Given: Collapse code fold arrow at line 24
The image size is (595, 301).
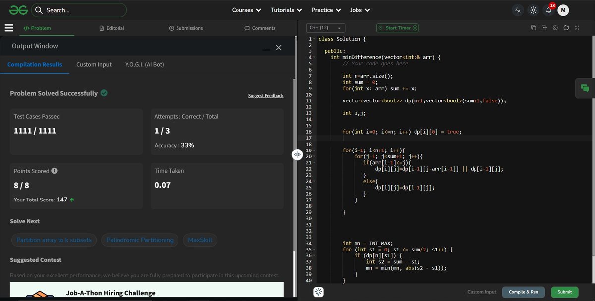Looking at the screenshot, I should [314, 181].
